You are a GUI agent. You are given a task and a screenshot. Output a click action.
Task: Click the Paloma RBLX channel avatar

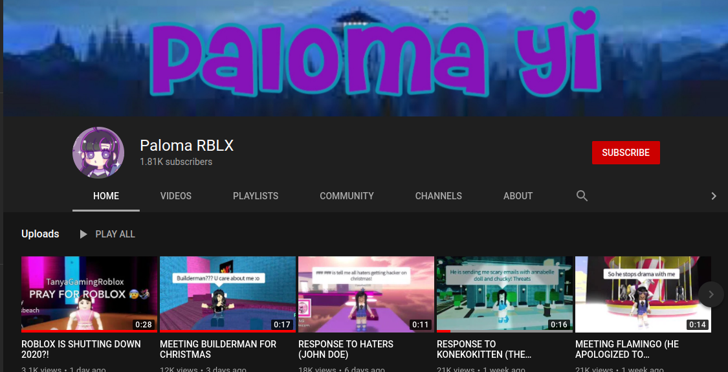pos(98,153)
